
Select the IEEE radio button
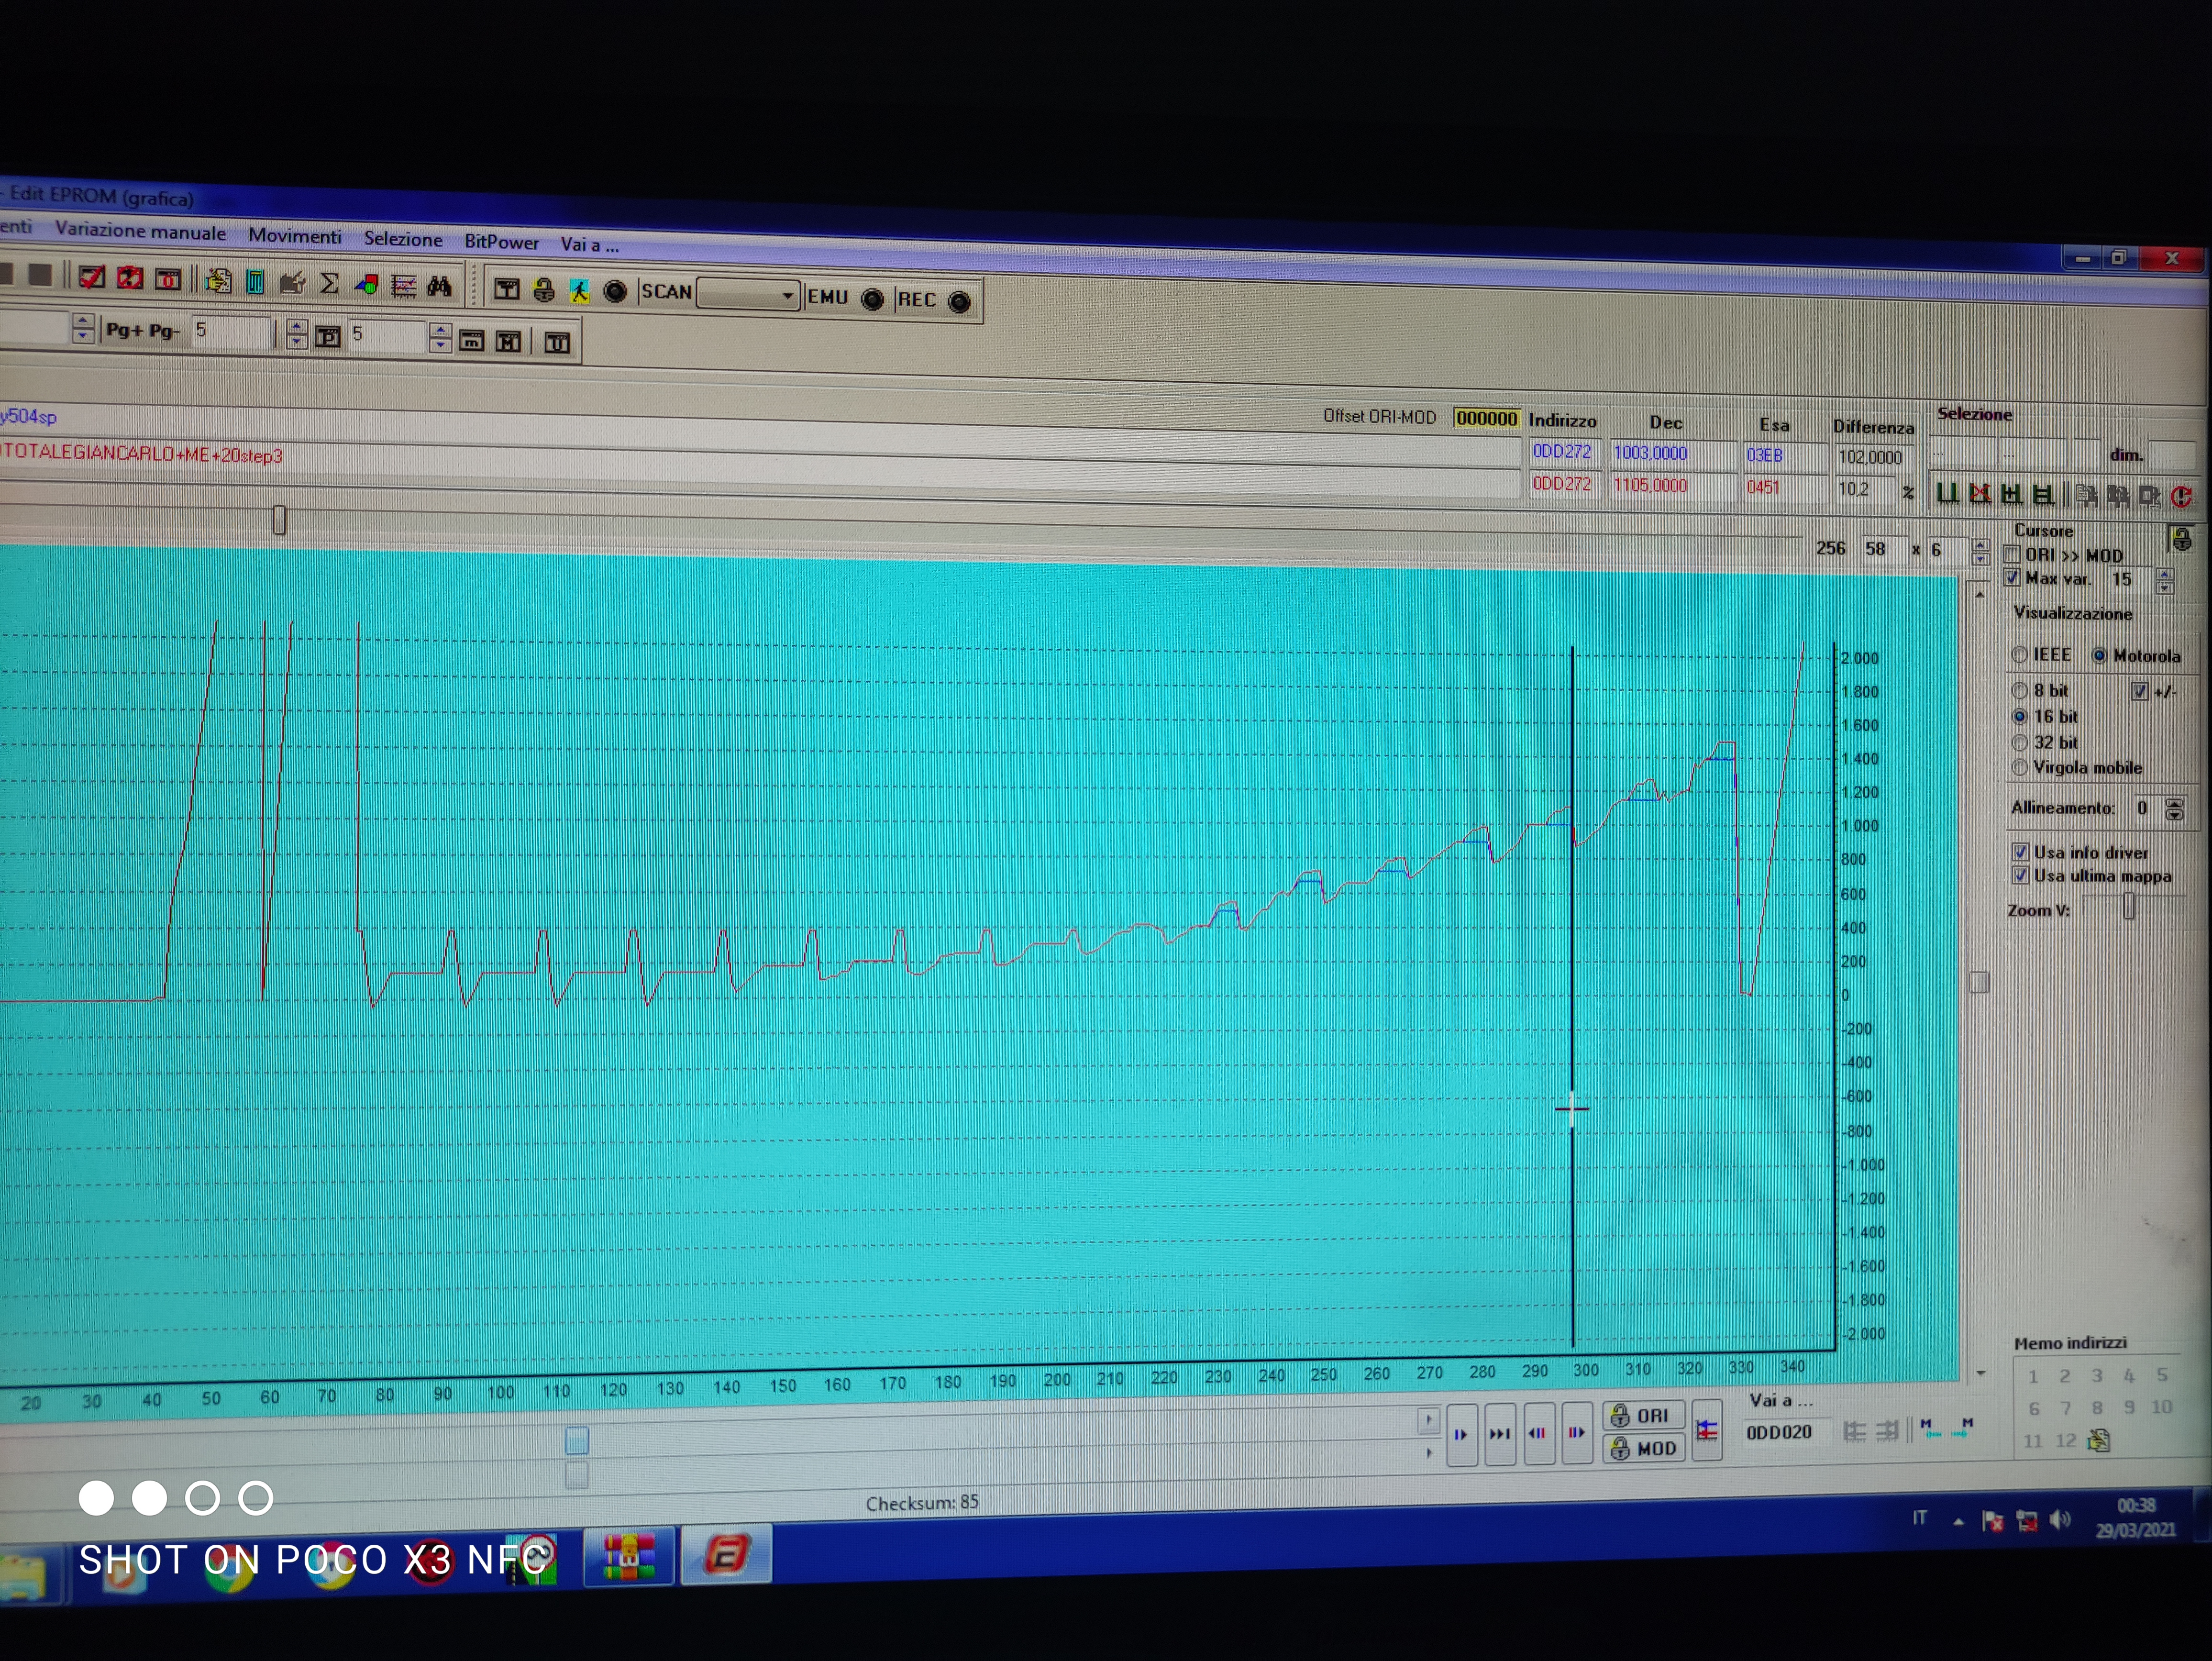pos(2019,655)
